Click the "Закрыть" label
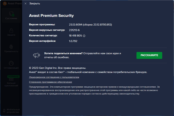 35,4
